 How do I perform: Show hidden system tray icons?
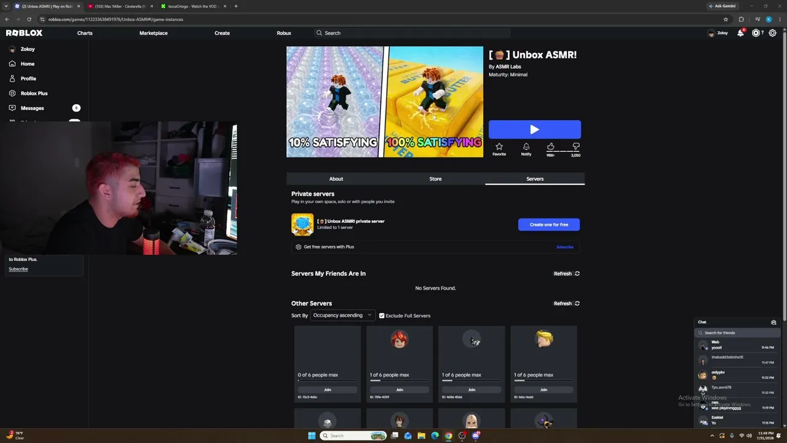712,436
